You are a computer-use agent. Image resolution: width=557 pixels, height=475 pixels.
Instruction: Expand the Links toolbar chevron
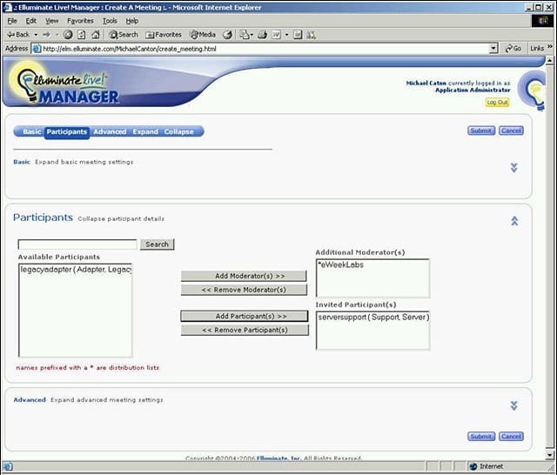point(550,46)
